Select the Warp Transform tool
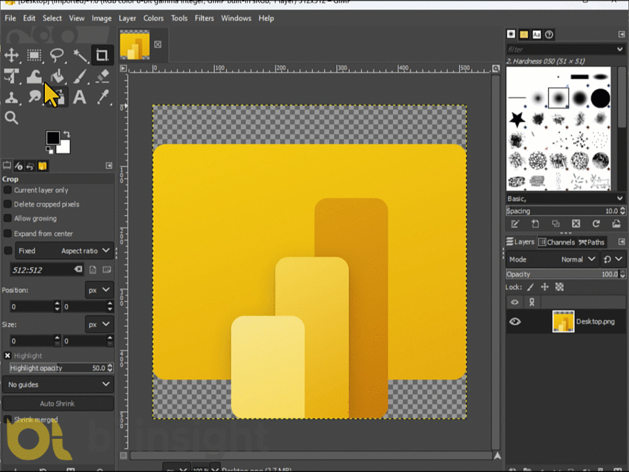Screen dimensions: 629x472 click(34, 76)
